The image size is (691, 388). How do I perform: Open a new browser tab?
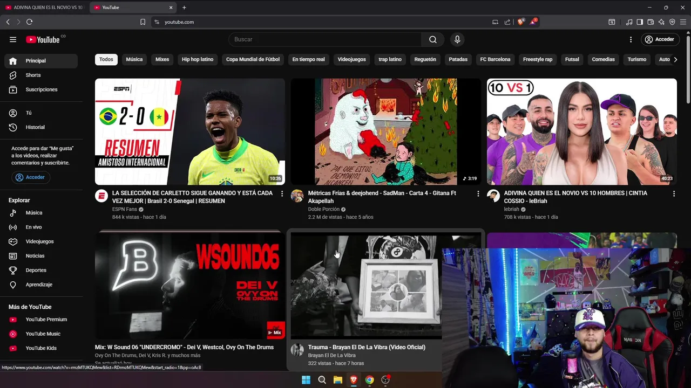184,8
